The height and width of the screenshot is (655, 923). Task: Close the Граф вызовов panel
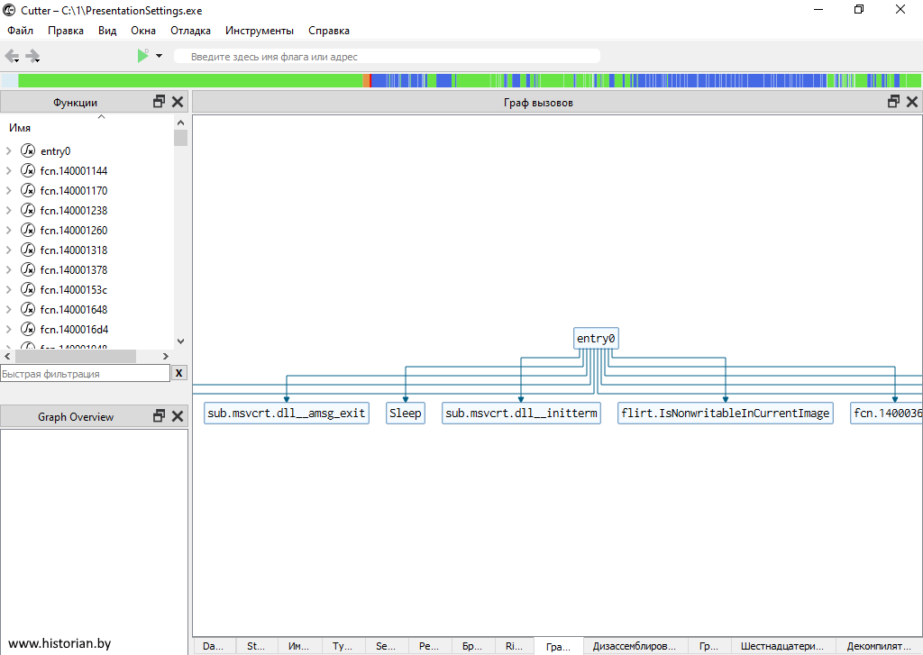(912, 102)
